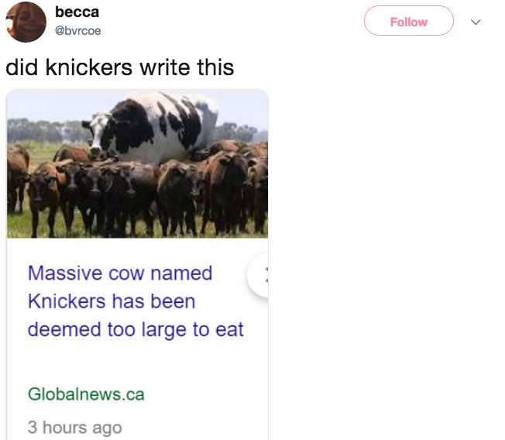Click the headline line 'Knickers has been'
Image resolution: width=505 pixels, height=440 pixels.
point(112,301)
